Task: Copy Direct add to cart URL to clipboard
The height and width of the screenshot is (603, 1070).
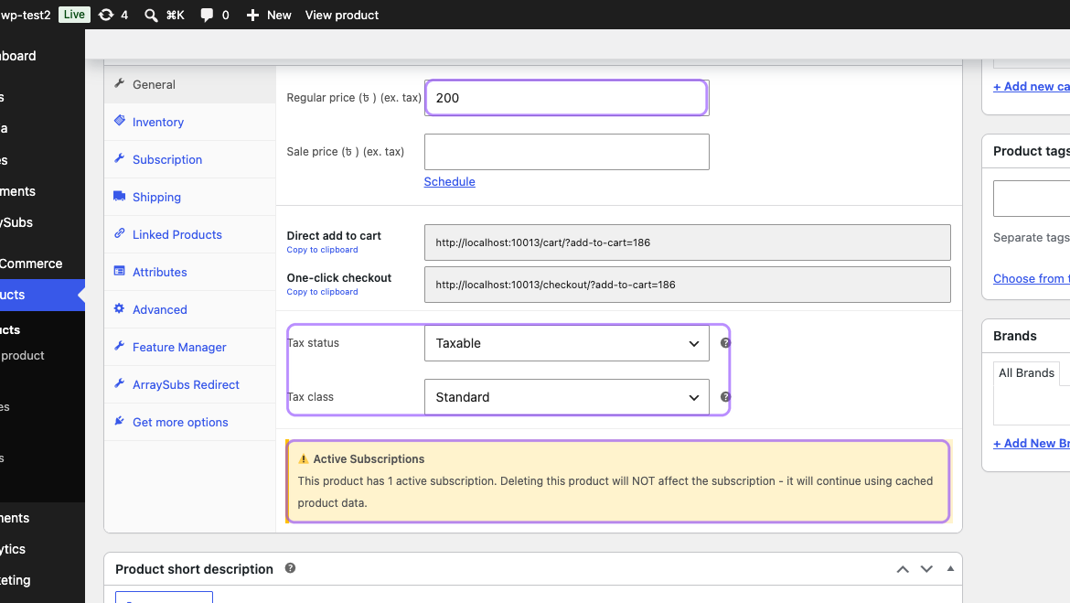Action: (322, 250)
